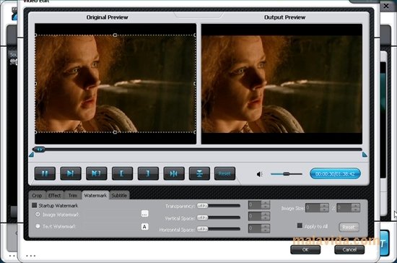397x263 pixels.
Task: Click the bottom-center crop handle in Original Preview
Action: [x=115, y=132]
